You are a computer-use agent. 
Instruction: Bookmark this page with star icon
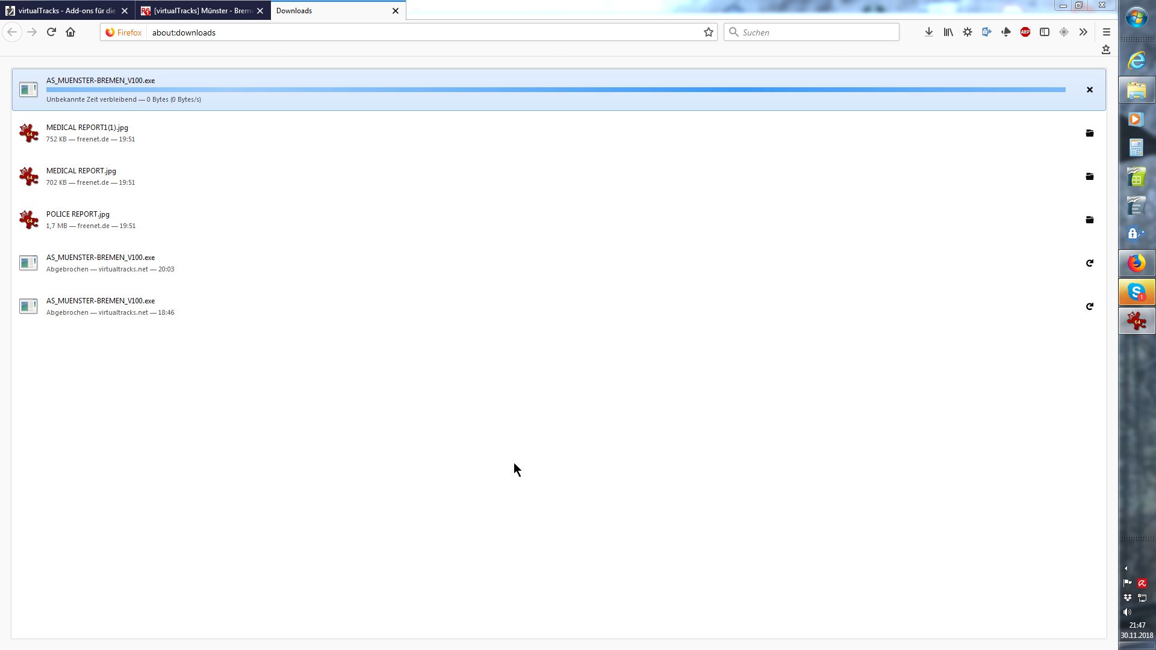tap(709, 32)
